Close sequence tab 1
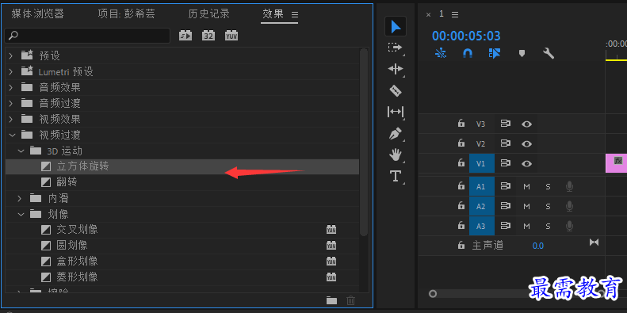Screen dimensions: 627x313 428,15
